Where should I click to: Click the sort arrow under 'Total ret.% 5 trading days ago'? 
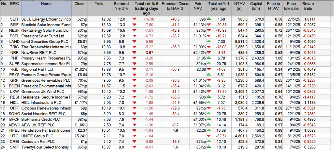159,15
